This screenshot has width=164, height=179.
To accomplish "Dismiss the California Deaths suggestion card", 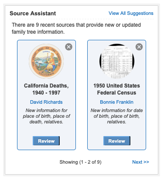I will [68, 47].
